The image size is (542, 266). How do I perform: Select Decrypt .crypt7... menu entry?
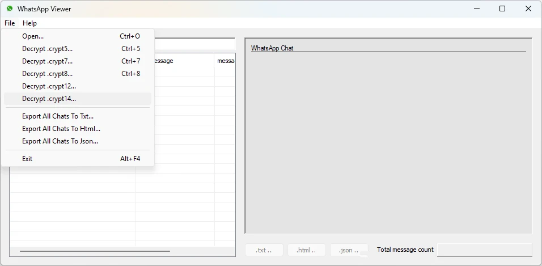pos(78,61)
